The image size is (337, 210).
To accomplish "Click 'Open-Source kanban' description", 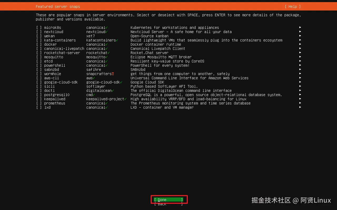I will pos(150,36).
